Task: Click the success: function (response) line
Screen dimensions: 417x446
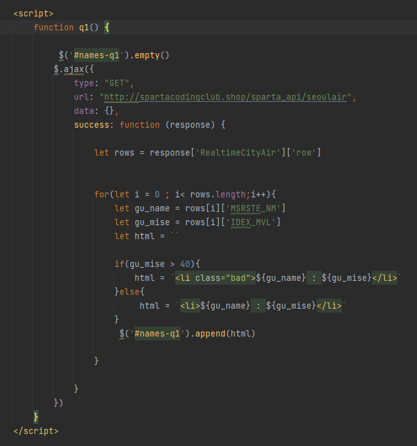Action: click(150, 125)
